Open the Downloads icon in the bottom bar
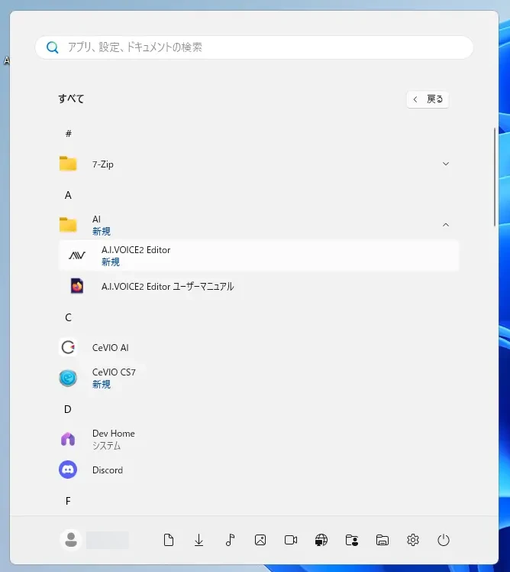This screenshot has width=510, height=572. [x=199, y=540]
